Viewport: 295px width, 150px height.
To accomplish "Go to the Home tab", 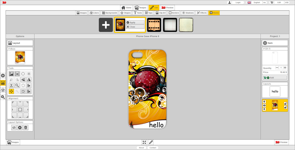I will (127, 8).
